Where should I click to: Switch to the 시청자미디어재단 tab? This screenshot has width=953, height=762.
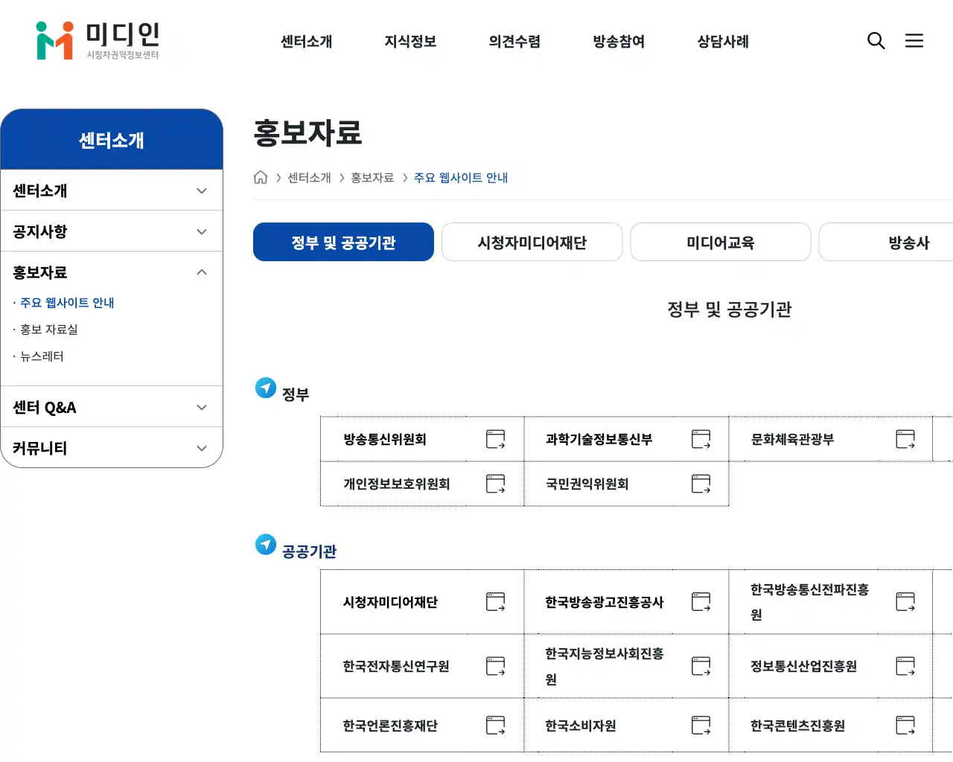(x=532, y=242)
